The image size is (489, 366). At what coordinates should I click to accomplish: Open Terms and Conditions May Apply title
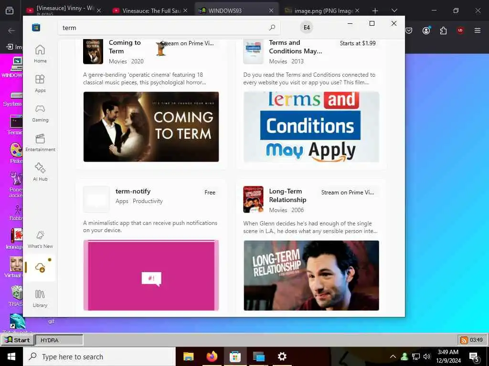[x=295, y=47]
